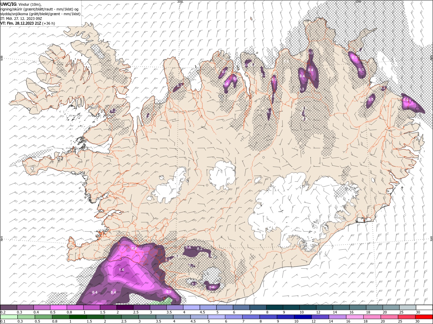This screenshot has height=324, width=433.
Task: Select the deep navy blue rain swatch labeled 10
Action: pyautogui.click(x=302, y=317)
